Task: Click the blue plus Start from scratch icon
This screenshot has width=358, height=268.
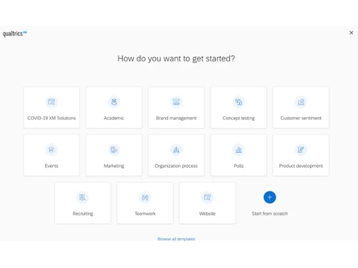Action: click(x=270, y=197)
